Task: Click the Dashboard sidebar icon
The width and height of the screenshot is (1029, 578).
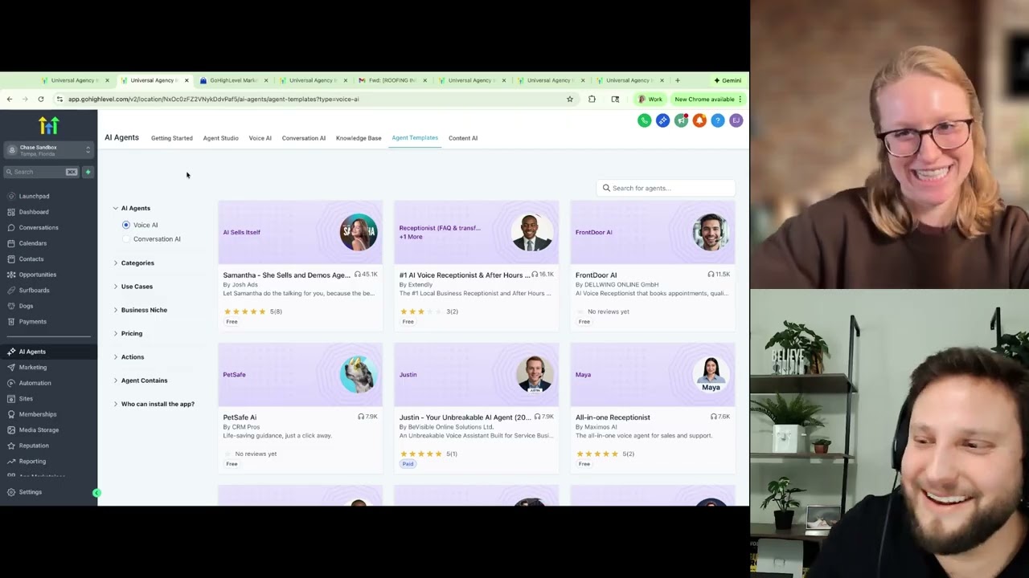Action: pyautogui.click(x=11, y=212)
